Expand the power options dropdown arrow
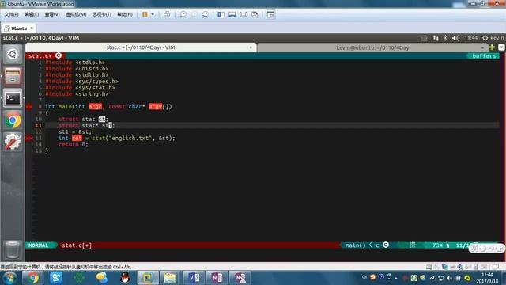The height and width of the screenshot is (285, 506). point(153,14)
